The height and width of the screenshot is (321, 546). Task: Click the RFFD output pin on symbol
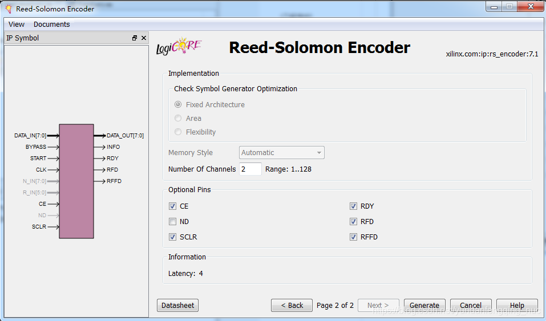tap(114, 181)
